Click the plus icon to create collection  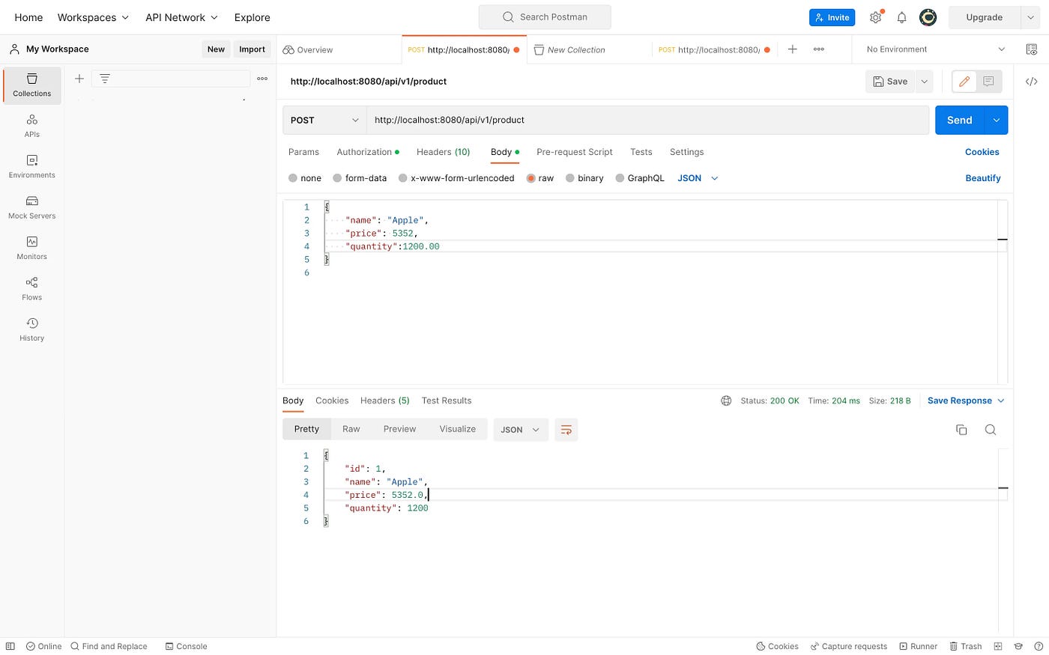(x=79, y=78)
